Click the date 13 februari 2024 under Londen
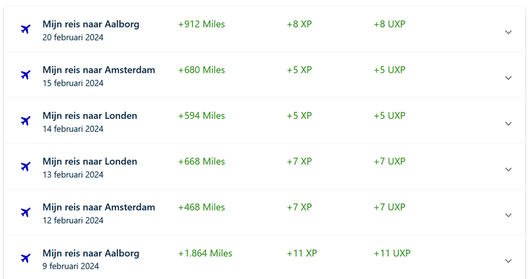 tap(73, 175)
